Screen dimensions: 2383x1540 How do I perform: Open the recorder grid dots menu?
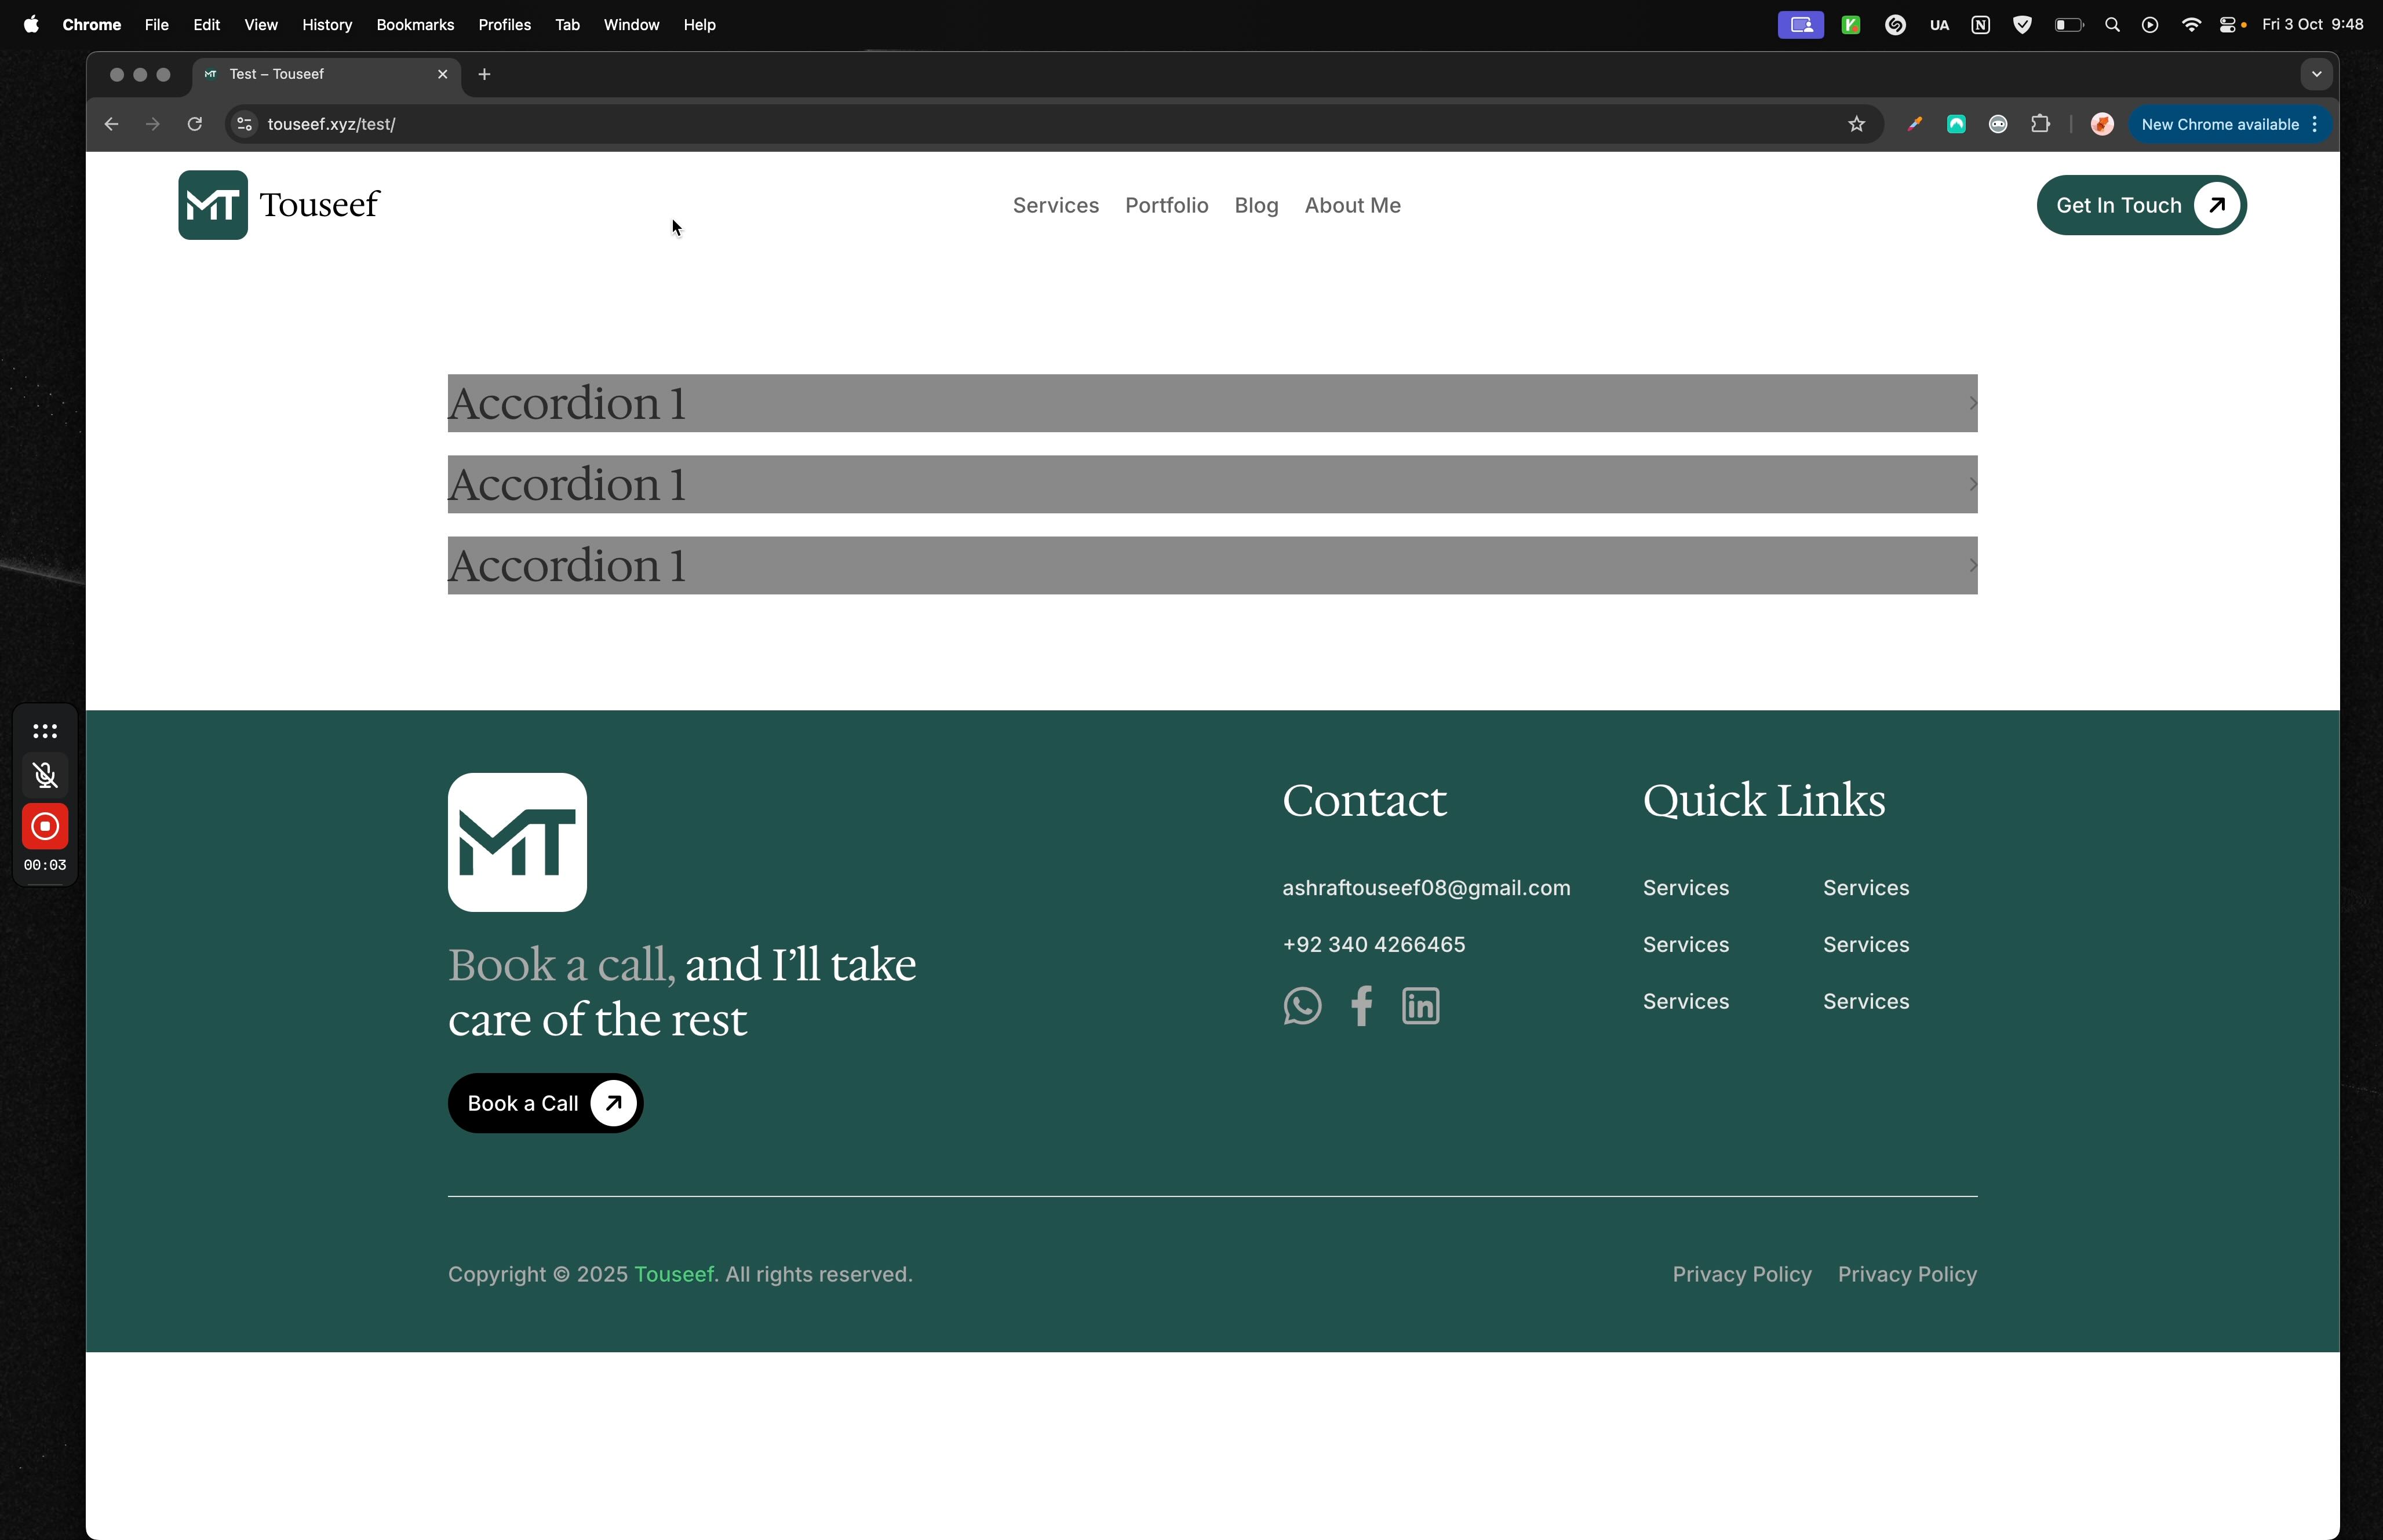point(45,731)
